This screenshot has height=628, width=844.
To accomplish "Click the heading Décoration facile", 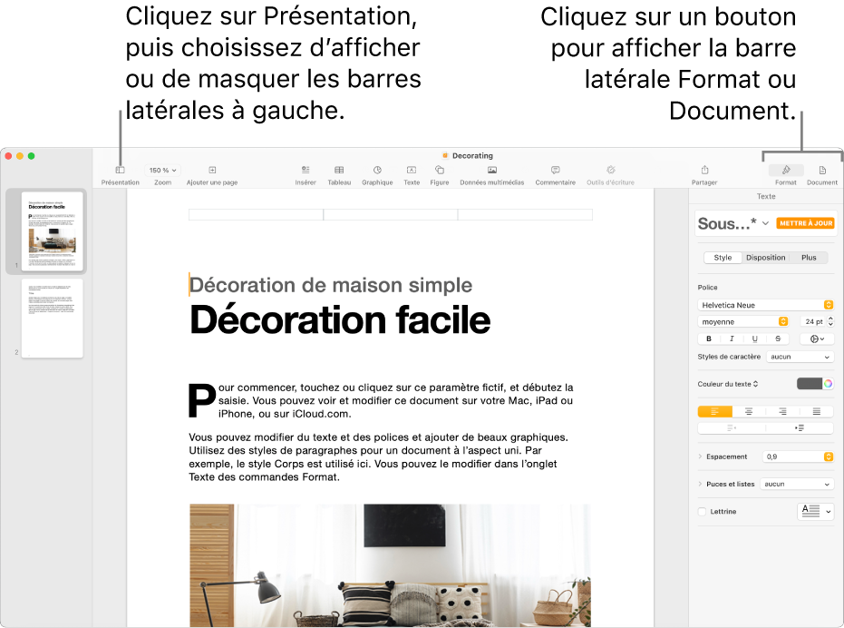I will tap(340, 320).
